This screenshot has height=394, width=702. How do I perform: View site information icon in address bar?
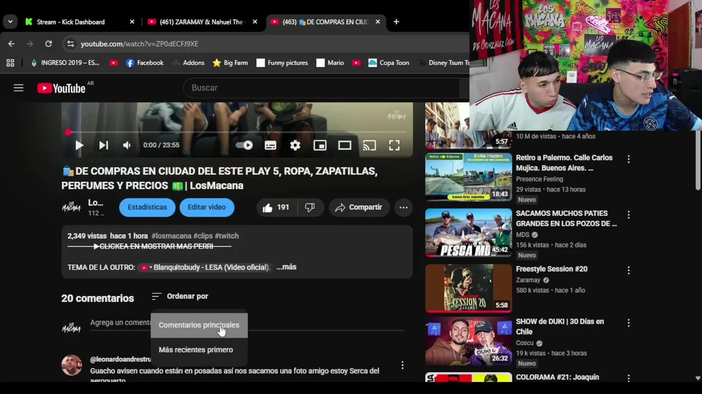(70, 44)
